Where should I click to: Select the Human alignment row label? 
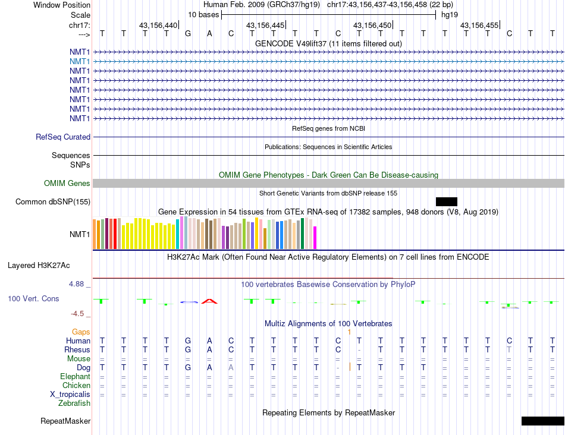(x=78, y=341)
